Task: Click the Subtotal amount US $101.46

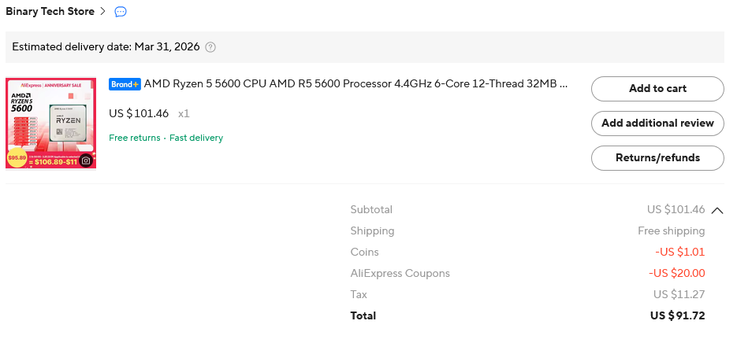Action: (676, 210)
